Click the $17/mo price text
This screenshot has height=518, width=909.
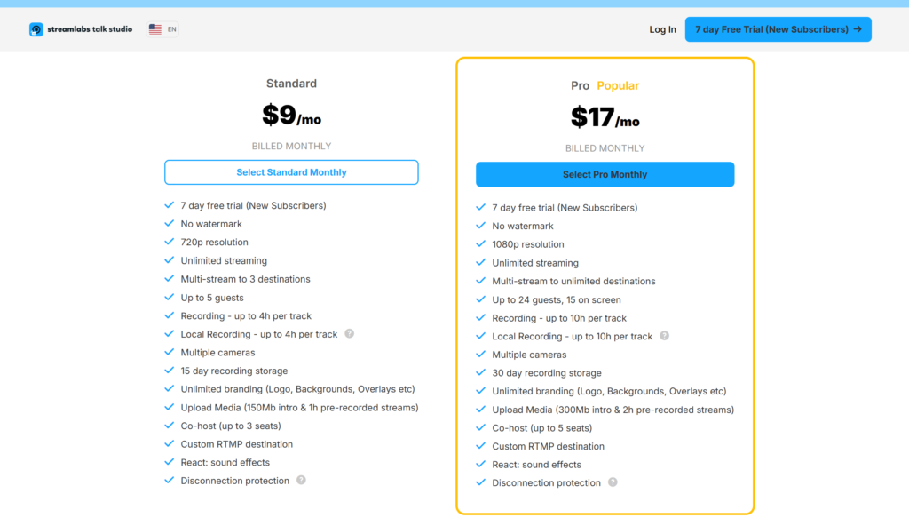(605, 118)
